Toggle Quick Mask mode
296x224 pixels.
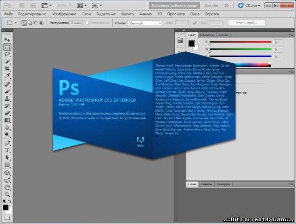[7, 218]
